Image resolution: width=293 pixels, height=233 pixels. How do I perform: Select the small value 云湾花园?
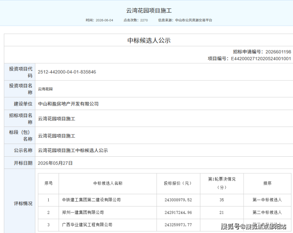point(45,89)
